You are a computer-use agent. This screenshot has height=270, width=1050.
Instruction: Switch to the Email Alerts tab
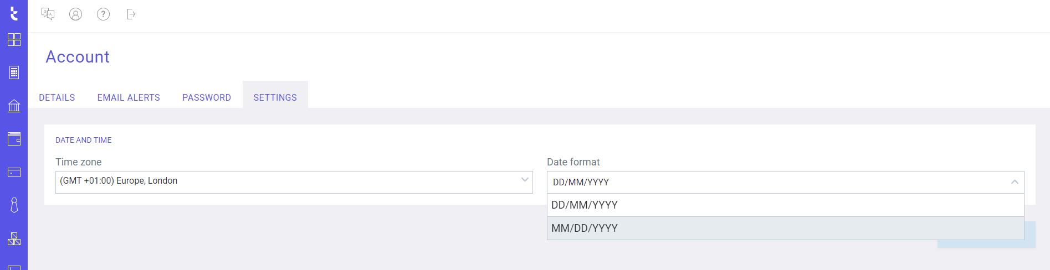(129, 97)
